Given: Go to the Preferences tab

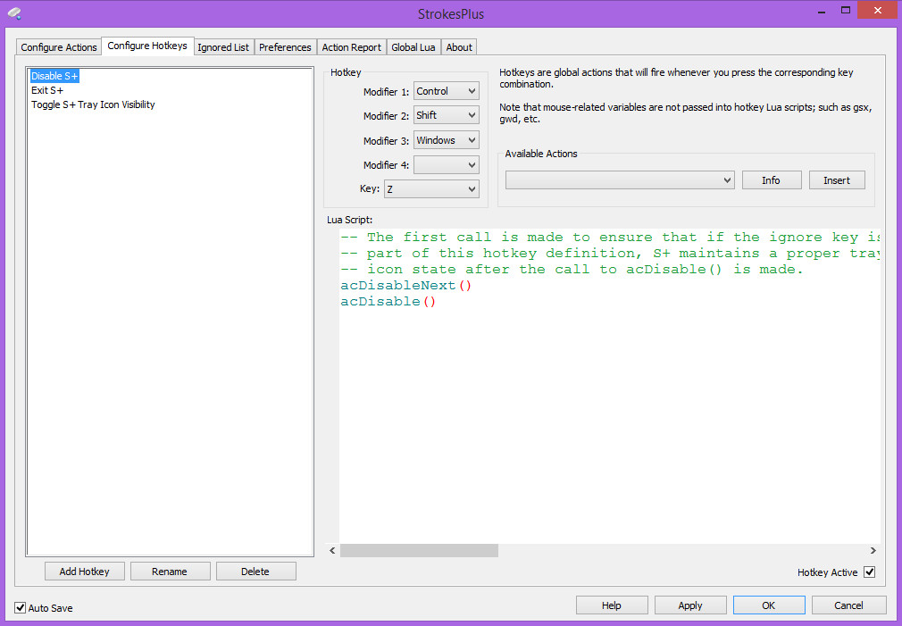Looking at the screenshot, I should (x=285, y=47).
